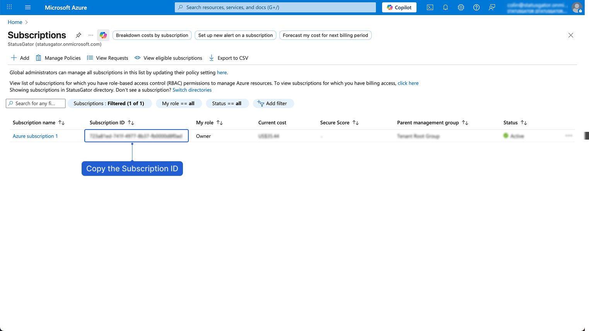Open the notifications bell
The width and height of the screenshot is (589, 331).
pos(446,7)
